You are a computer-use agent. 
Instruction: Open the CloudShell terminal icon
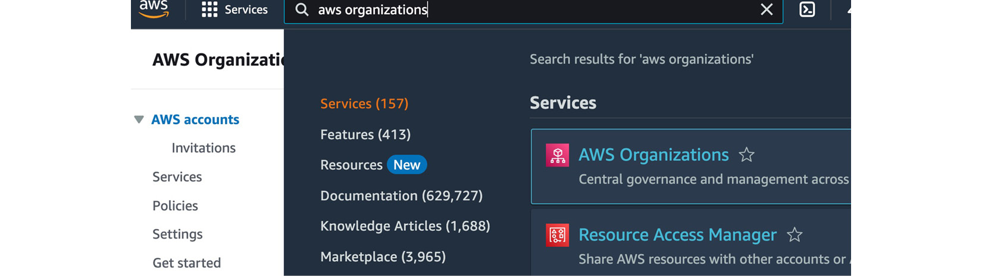tap(807, 9)
